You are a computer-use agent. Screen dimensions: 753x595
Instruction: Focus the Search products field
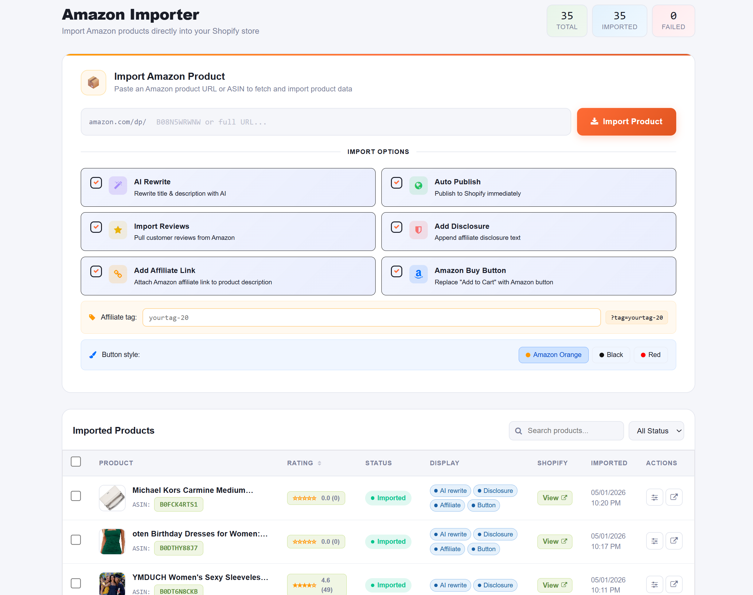(x=566, y=431)
